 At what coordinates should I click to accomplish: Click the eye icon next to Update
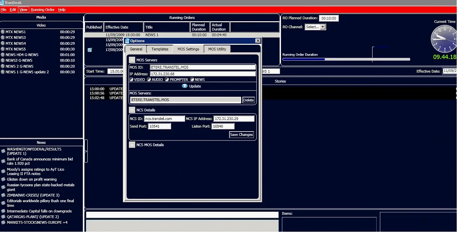click(x=185, y=86)
